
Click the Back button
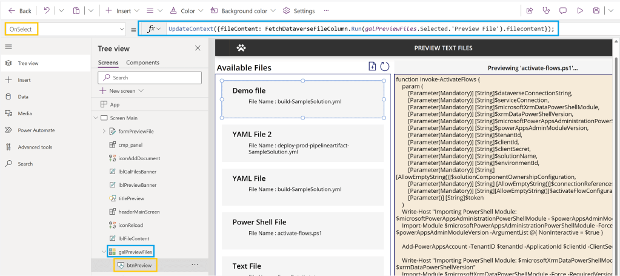20,11
